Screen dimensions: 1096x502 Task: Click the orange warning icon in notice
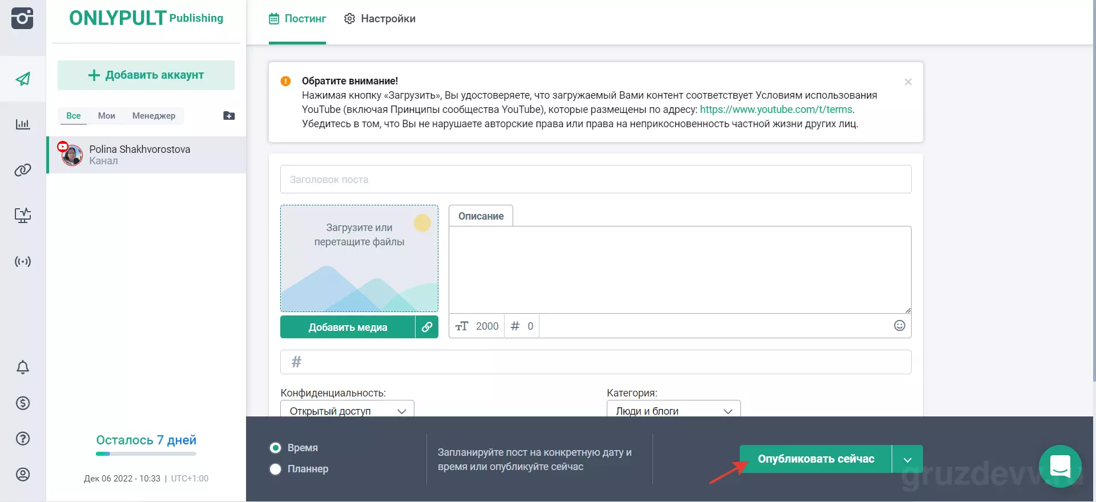(286, 81)
